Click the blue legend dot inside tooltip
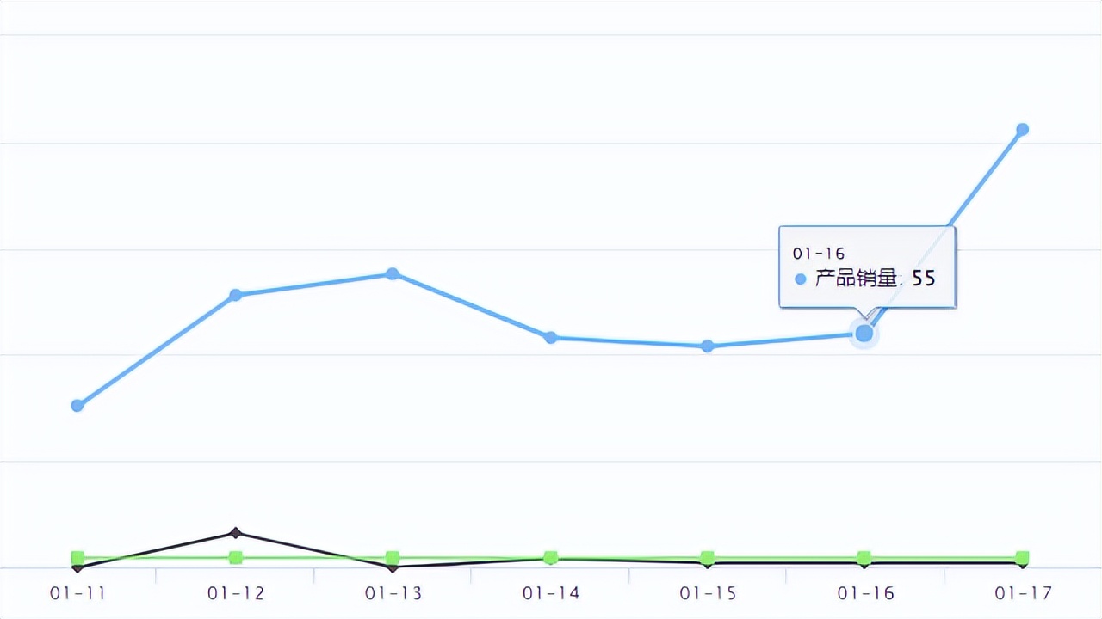 pos(801,279)
